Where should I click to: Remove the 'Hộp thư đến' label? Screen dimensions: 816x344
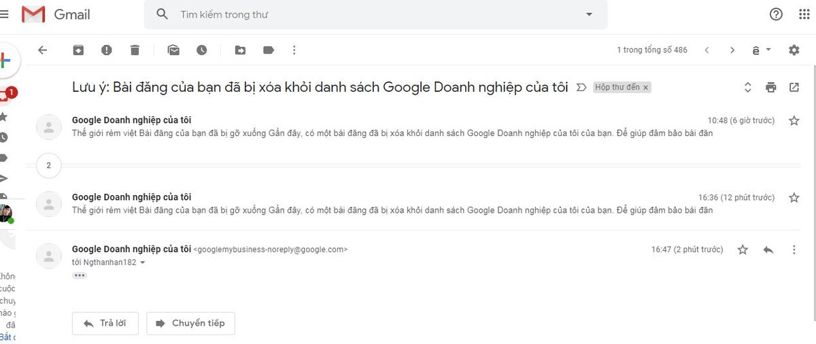(646, 87)
